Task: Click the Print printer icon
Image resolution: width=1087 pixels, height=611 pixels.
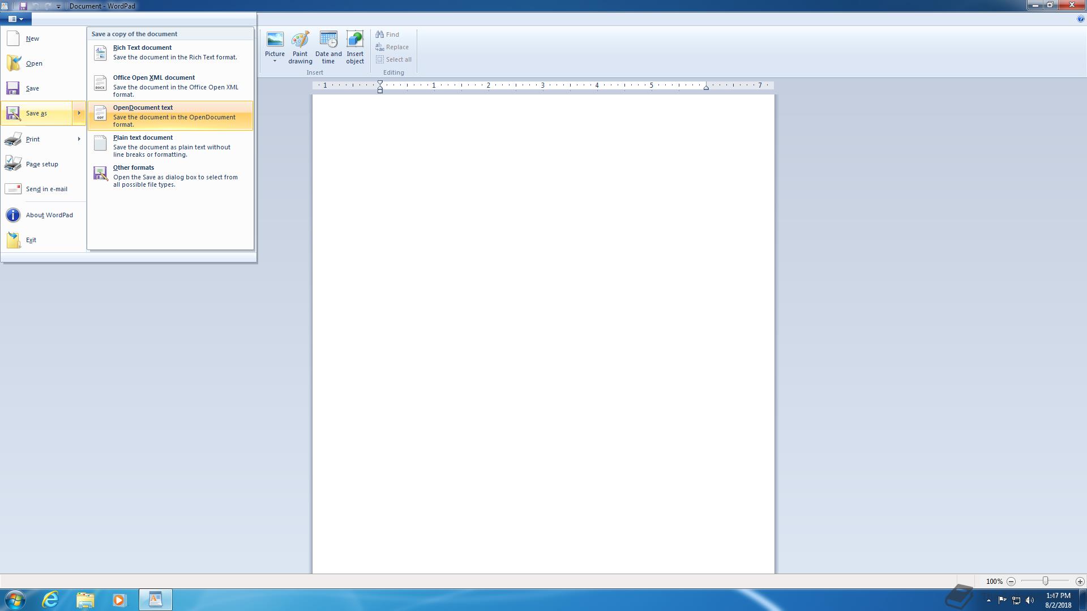Action: (x=13, y=139)
